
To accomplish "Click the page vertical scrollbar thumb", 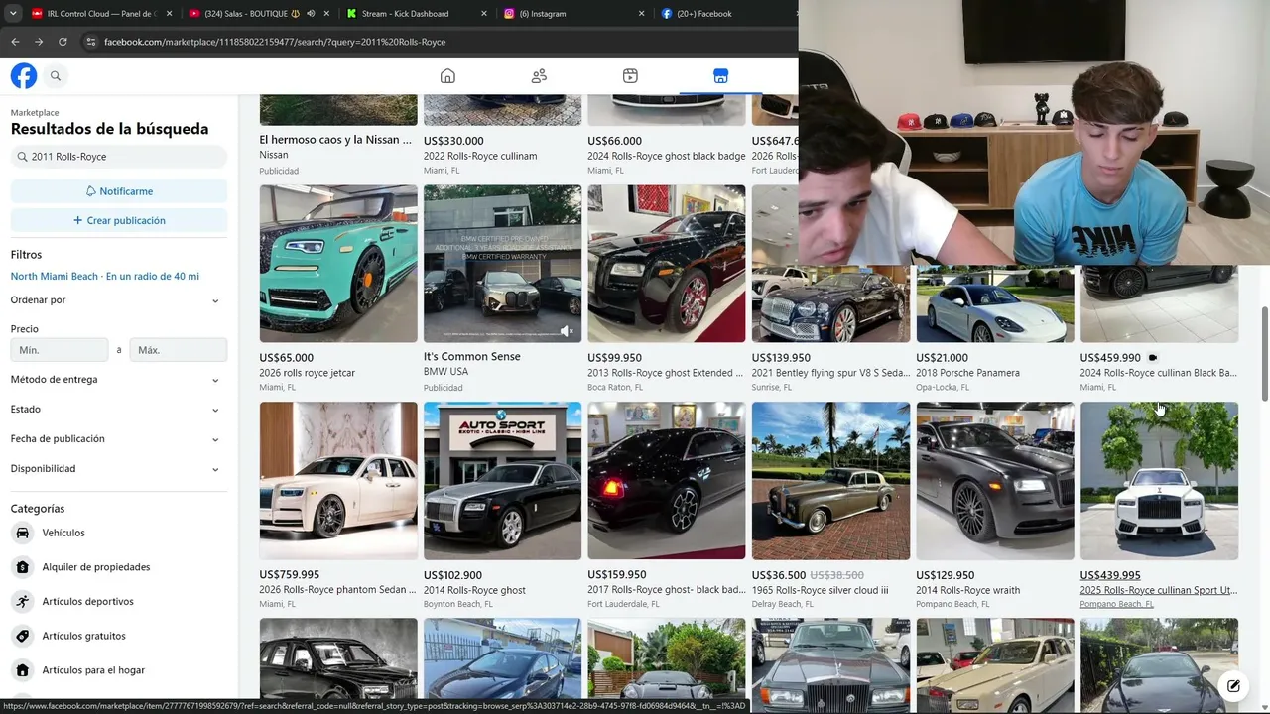I will point(1264,354).
